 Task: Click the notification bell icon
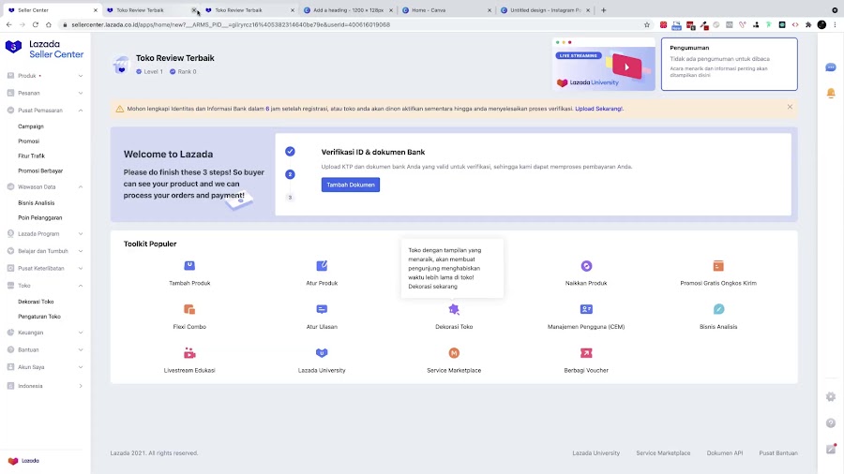tap(831, 93)
